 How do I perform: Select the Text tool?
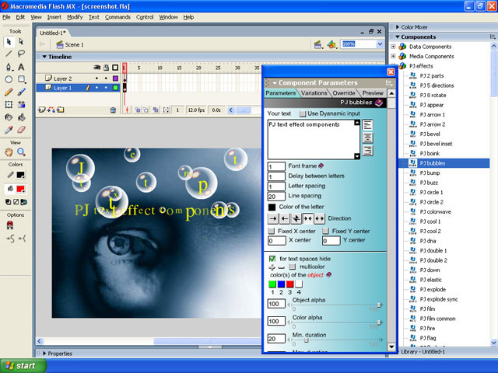tap(21, 67)
